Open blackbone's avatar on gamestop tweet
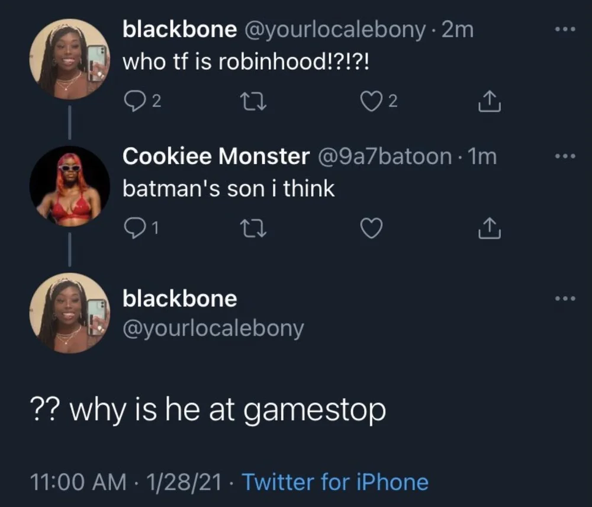Viewport: 592px width, 507px height. [69, 313]
